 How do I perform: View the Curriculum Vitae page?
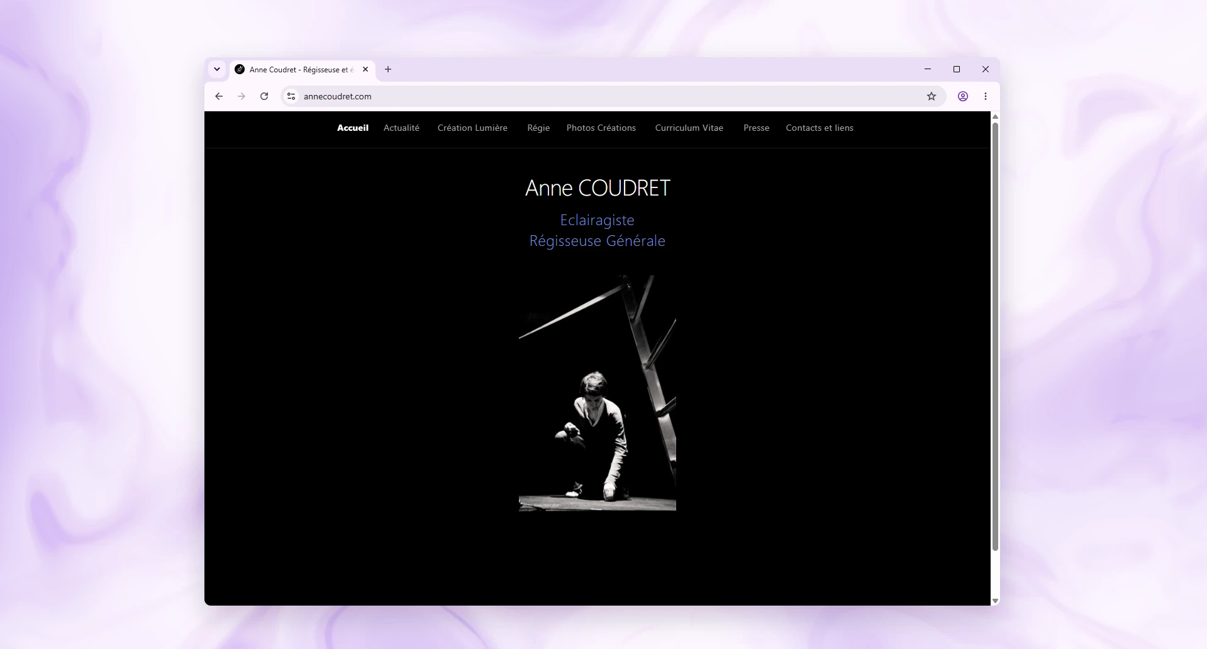pyautogui.click(x=689, y=128)
